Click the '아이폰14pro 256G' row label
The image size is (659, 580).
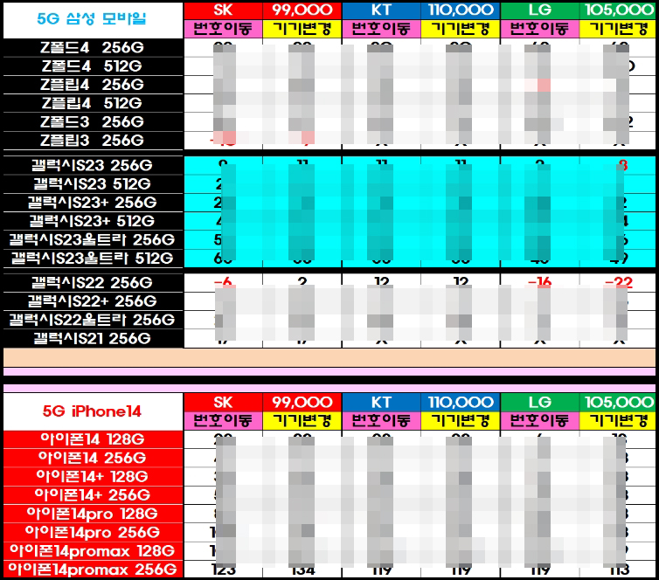pyautogui.click(x=93, y=532)
